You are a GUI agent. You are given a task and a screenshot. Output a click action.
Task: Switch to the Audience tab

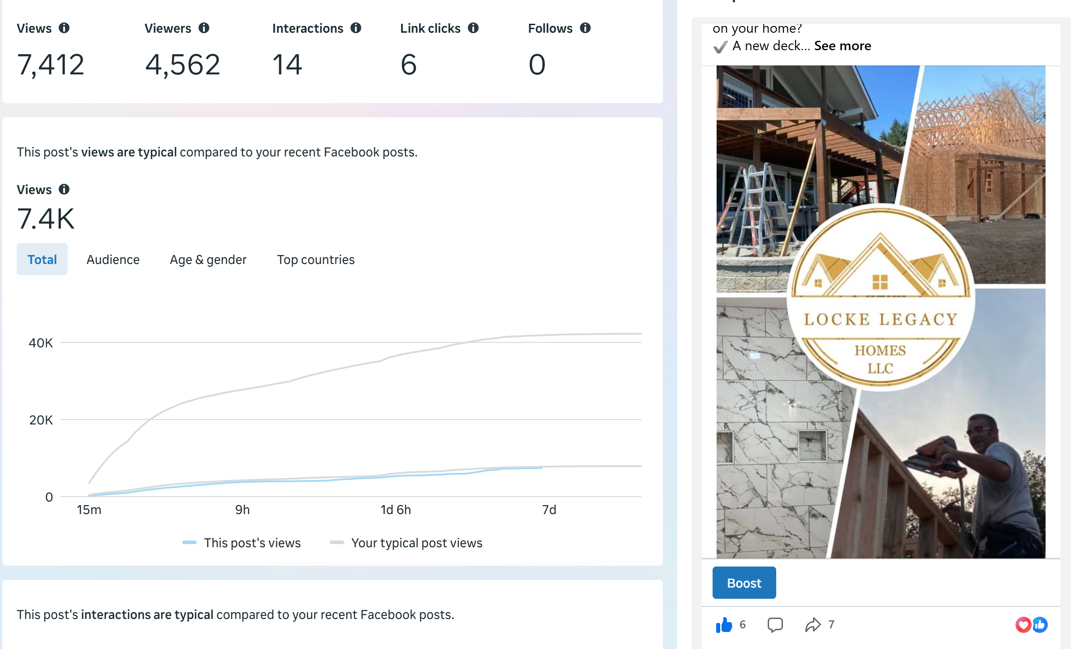(x=113, y=260)
